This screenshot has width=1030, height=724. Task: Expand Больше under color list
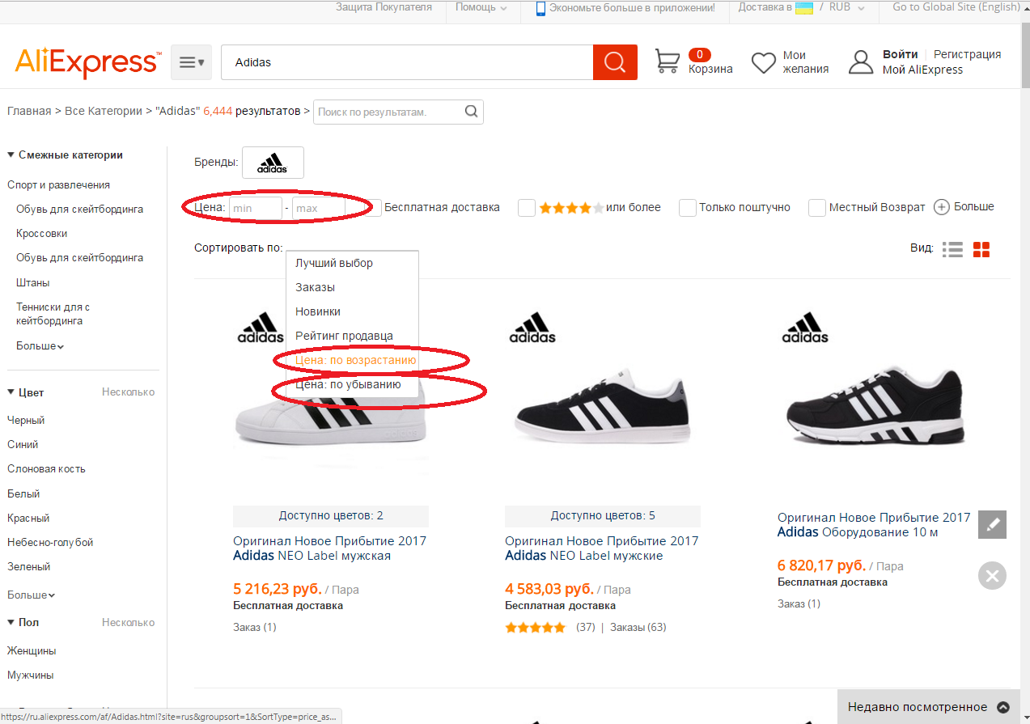tap(31, 595)
